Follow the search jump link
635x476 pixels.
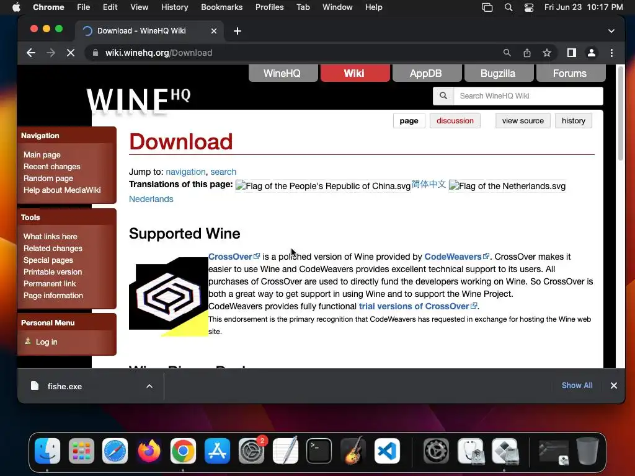click(x=223, y=172)
